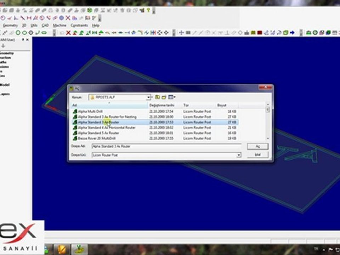Click the olive yellow machine icon

[x=253, y=33]
